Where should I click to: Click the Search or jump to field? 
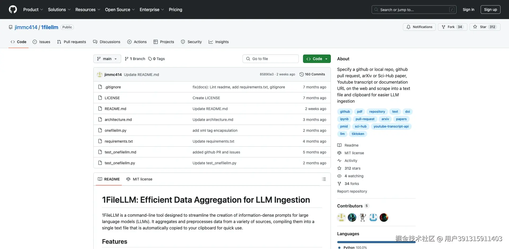click(x=414, y=10)
